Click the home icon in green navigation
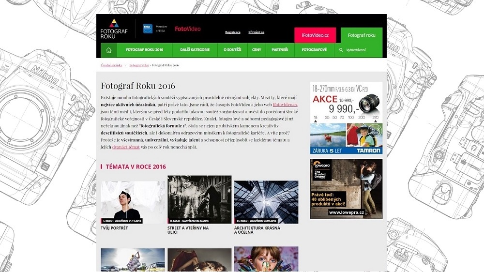 point(108,50)
